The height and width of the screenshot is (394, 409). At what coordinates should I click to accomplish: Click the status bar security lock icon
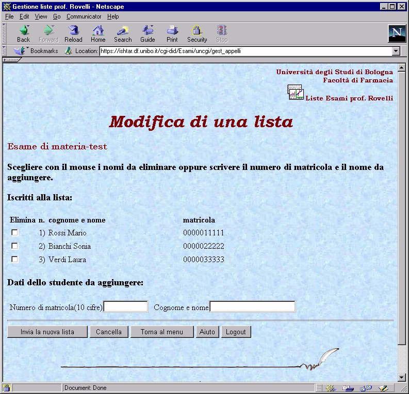(x=7, y=388)
